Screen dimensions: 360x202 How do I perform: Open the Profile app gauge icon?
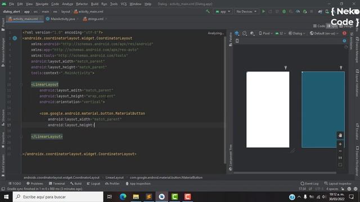tap(298, 11)
